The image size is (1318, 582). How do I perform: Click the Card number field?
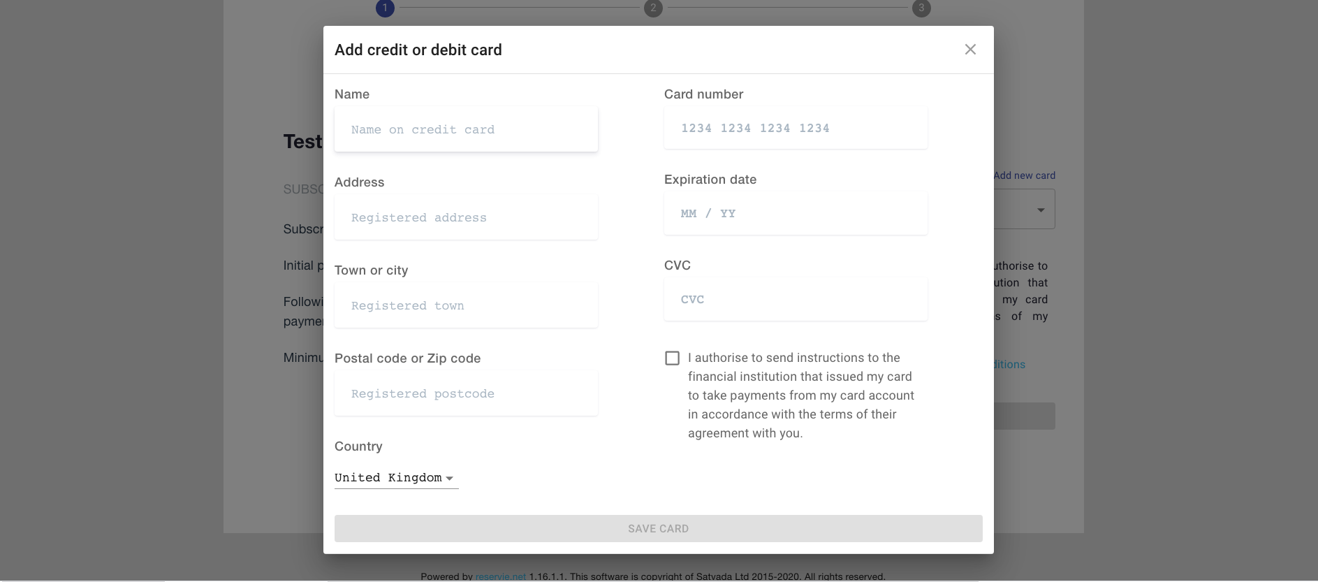795,128
